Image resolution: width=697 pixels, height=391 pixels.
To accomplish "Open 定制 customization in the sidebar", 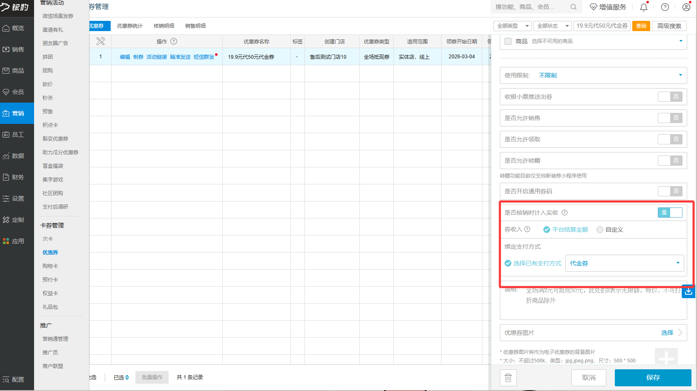I will click(17, 220).
